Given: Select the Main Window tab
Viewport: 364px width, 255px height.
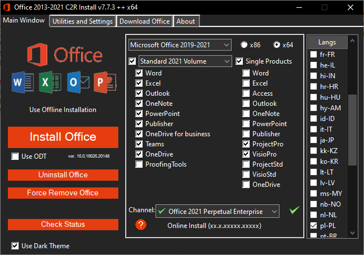Looking at the screenshot, I should click(24, 20).
